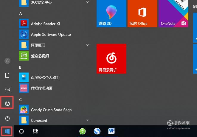Open the 我的 Office tile
The height and width of the screenshot is (137, 197).
142,13
